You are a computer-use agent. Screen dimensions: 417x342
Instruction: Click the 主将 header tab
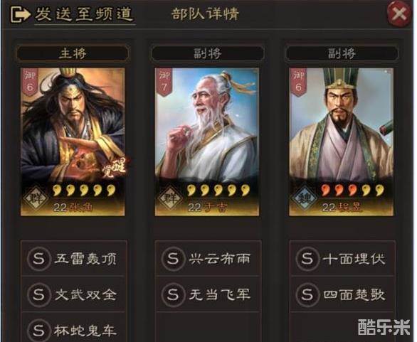point(73,53)
